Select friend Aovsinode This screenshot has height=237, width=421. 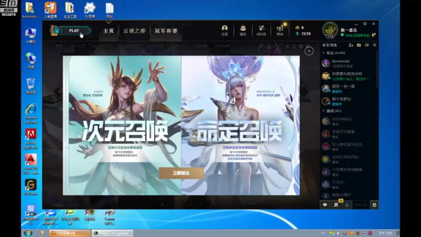(348, 63)
